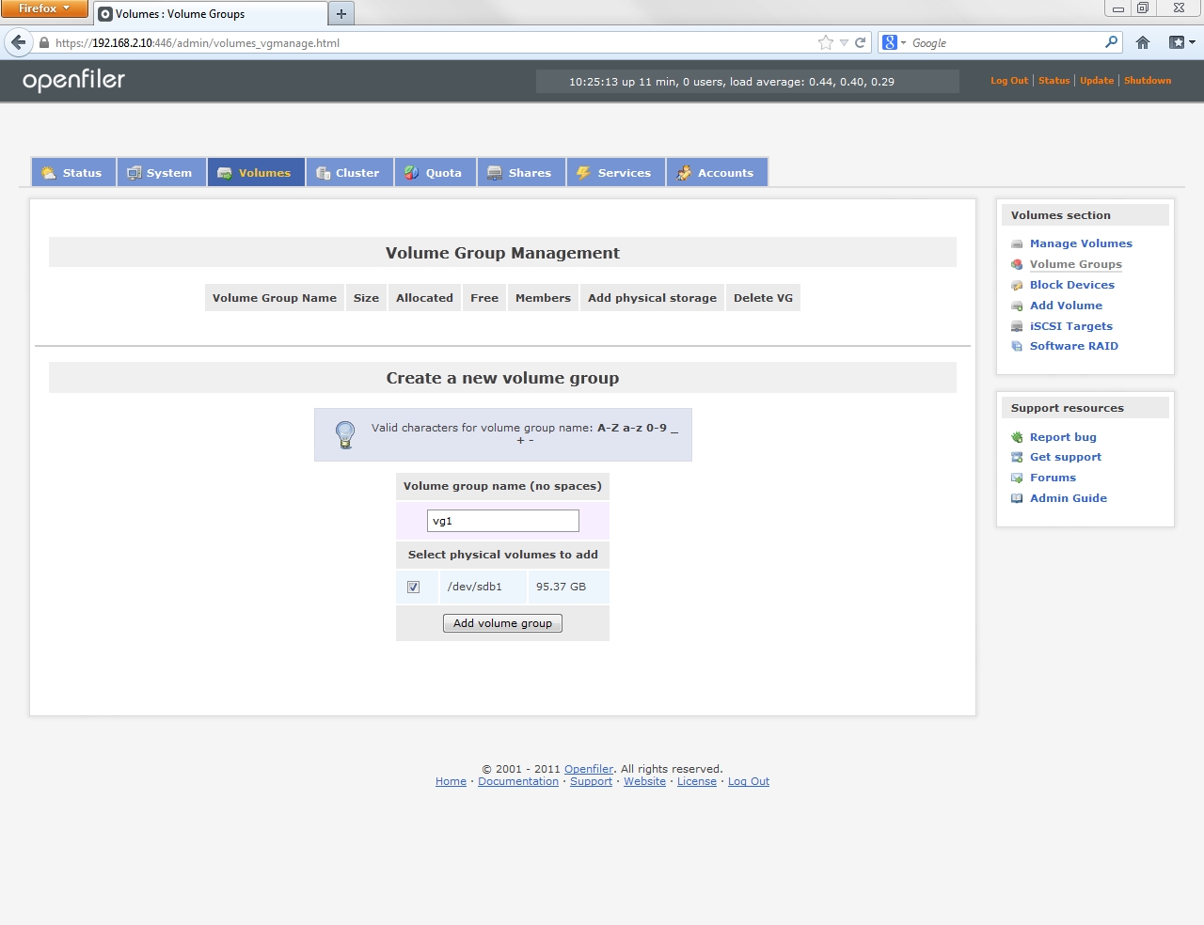The image size is (1204, 925).
Task: Open a new tab with plus icon
Action: point(341,14)
